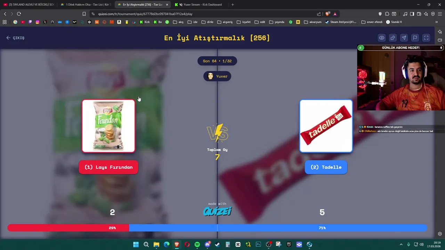The height and width of the screenshot is (250, 445).
Task: Show hidden system tray icons
Action: [x=401, y=244]
